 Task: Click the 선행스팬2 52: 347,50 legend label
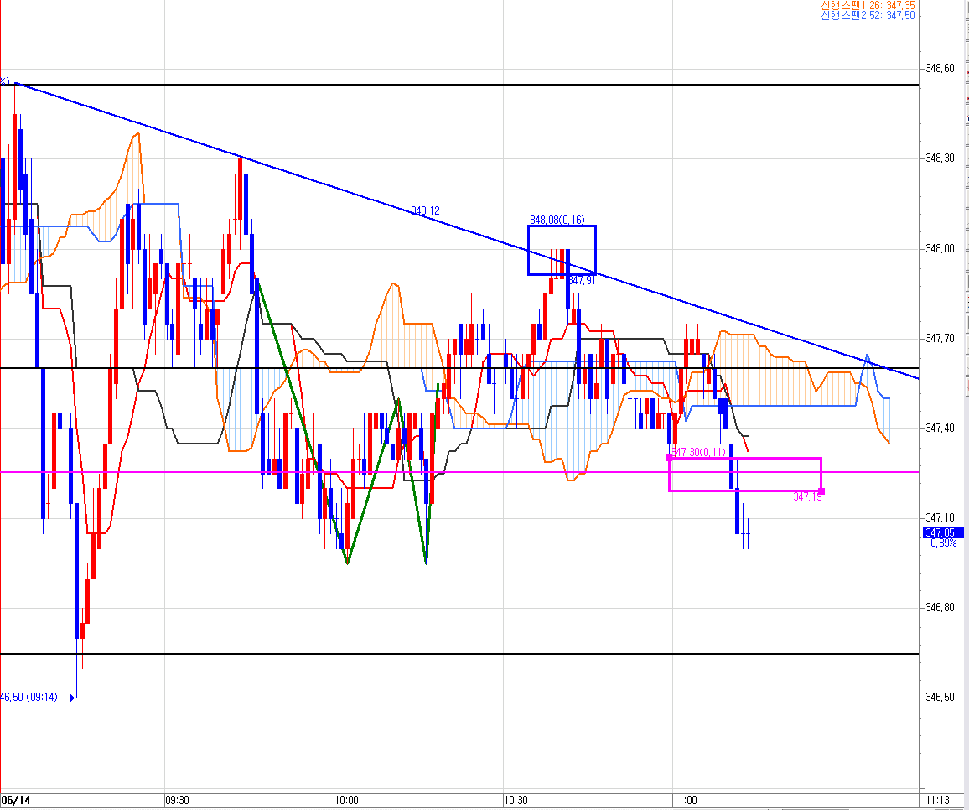point(868,15)
